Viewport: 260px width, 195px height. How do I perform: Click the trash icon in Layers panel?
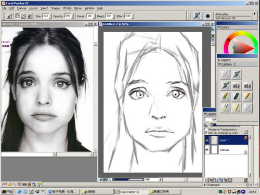coord(245,180)
